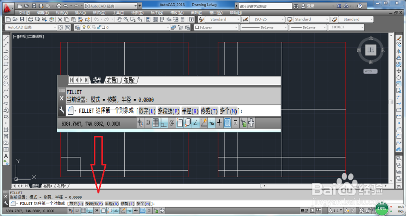This screenshot has height=216, width=406.
Task: Choose 修剪(T) option in bottom command line
Action: 127,203
